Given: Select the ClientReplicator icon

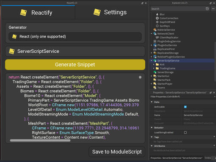Looking at the screenshot, I should [x=157, y=38].
